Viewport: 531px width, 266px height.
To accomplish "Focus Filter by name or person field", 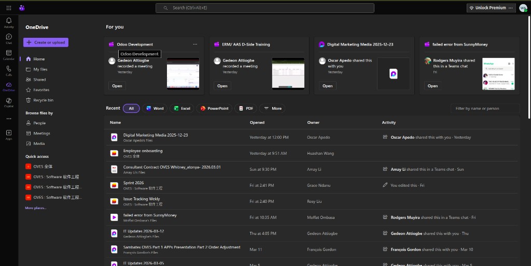I will tap(485, 109).
